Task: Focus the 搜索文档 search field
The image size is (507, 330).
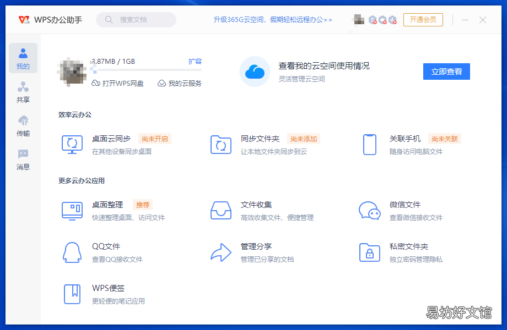Action: point(136,20)
